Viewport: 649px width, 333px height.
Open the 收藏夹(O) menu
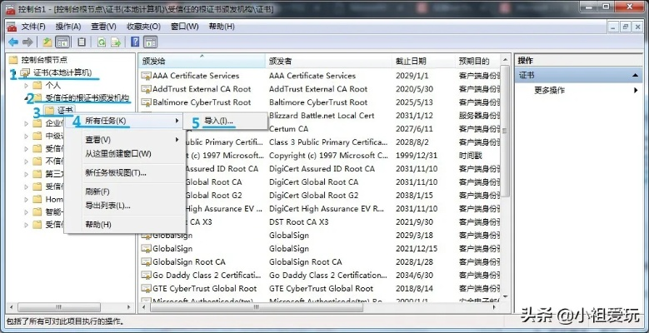[143, 27]
